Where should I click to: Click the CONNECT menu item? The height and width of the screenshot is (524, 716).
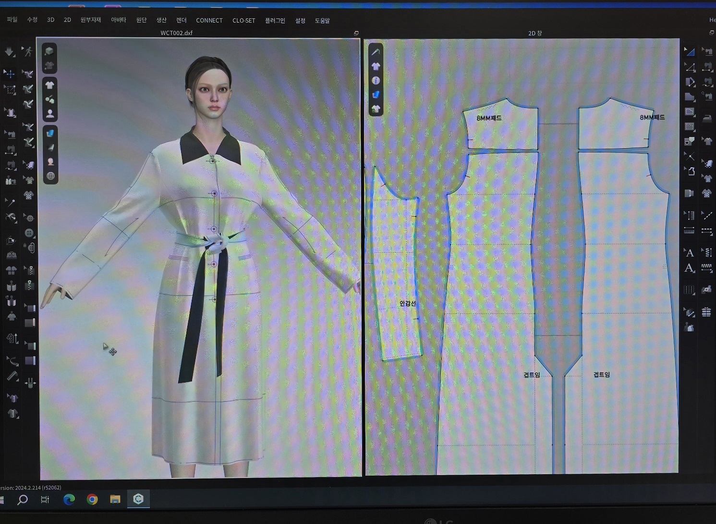(209, 21)
